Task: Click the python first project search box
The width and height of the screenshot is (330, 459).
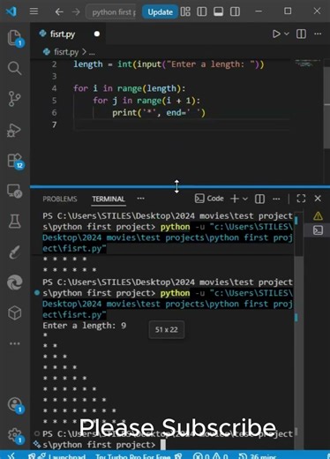Action: pyautogui.click(x=112, y=12)
